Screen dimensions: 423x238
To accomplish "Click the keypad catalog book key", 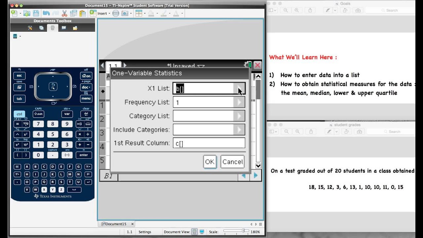I will pyautogui.click(x=88, y=124).
